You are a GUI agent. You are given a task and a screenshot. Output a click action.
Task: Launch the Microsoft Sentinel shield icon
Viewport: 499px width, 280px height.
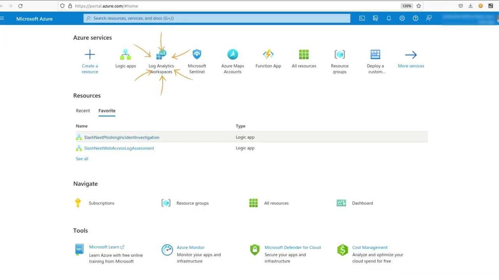pos(197,54)
